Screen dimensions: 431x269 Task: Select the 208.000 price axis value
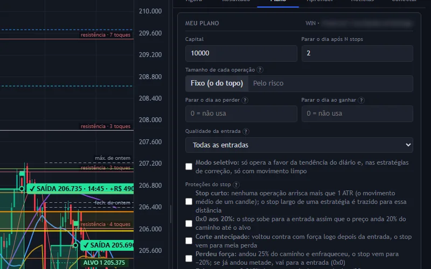tap(150, 120)
